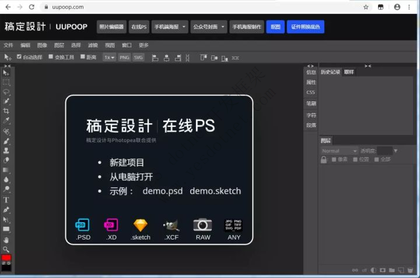Click the RAW camera format icon
The image size is (420, 278).
click(x=202, y=225)
